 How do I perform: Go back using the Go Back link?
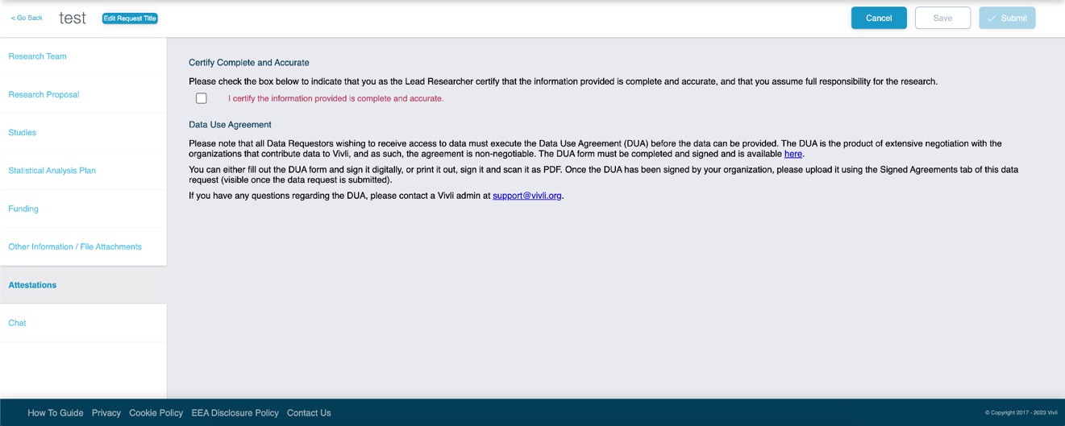point(27,18)
